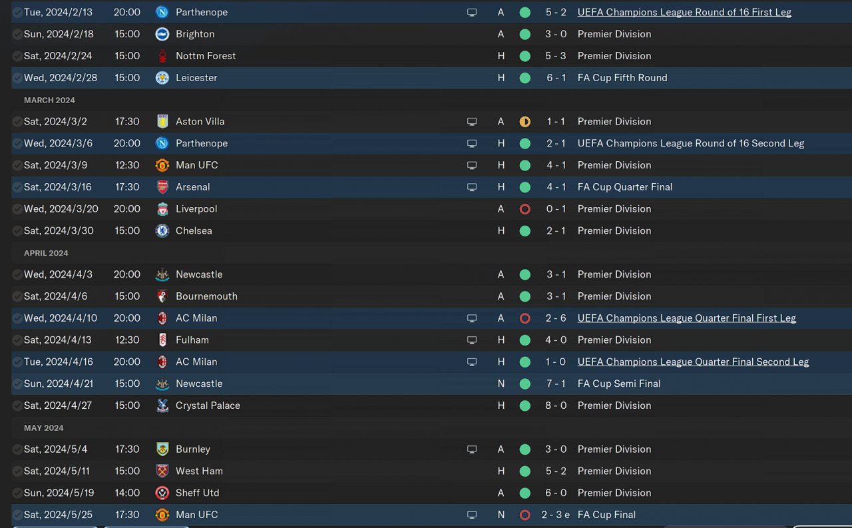
Task: Click the West Ham club badge
Action: click(x=162, y=471)
